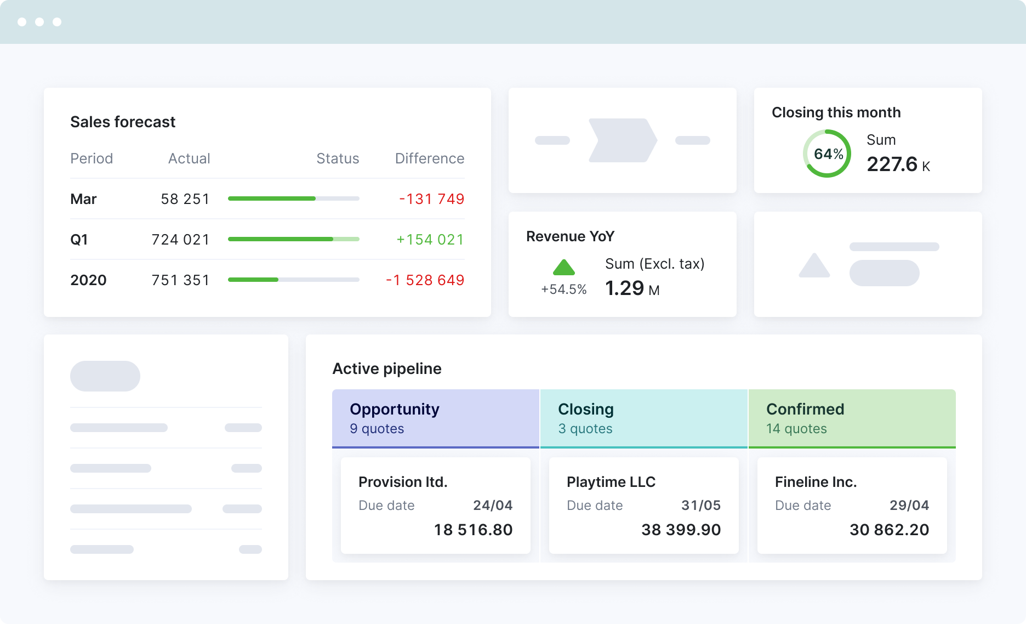
Task: Open the Provision ltd. quote card
Action: (x=435, y=505)
